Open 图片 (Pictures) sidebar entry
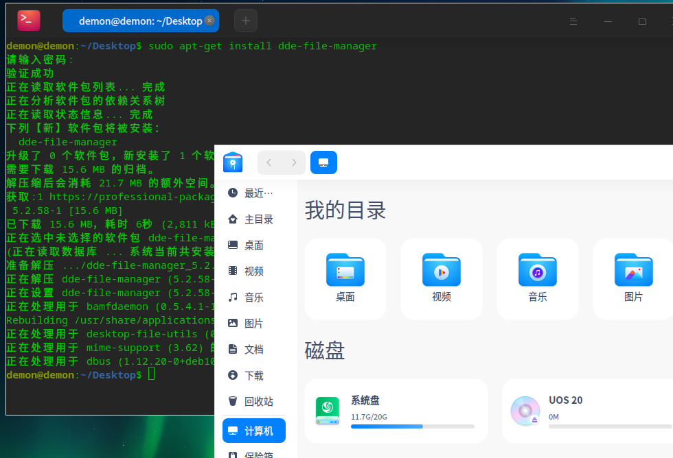 pyautogui.click(x=252, y=322)
